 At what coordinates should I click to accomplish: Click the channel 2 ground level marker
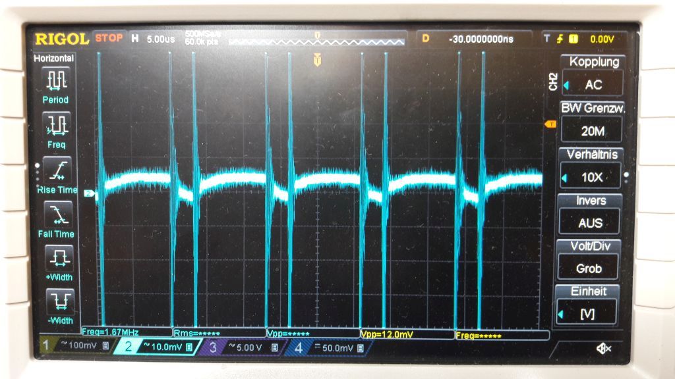tap(89, 193)
